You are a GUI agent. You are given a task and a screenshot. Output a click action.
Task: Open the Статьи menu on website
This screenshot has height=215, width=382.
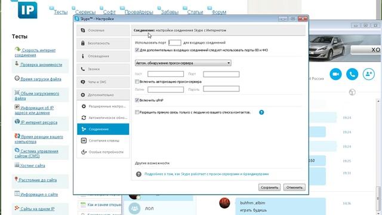(195, 12)
